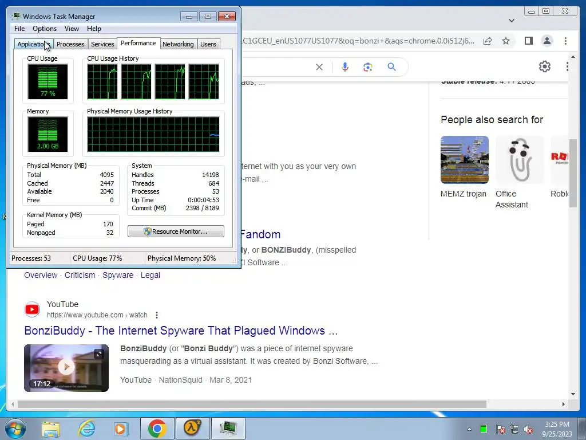Click the YouTube favicon of the result
Screen dimensions: 586x440
click(x=32, y=309)
